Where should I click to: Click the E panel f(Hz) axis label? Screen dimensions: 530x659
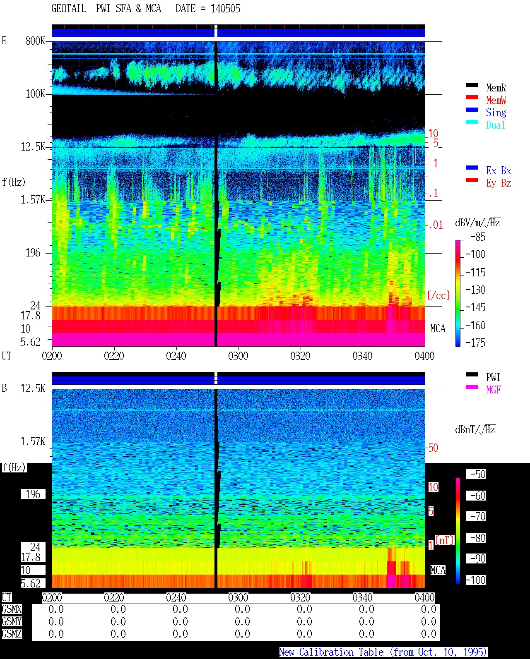pos(13,182)
